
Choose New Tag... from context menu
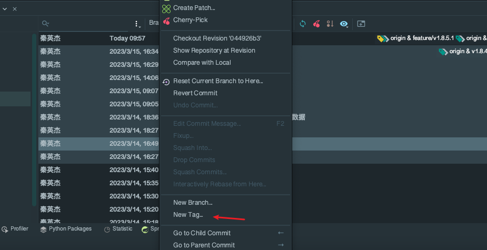[x=188, y=215]
